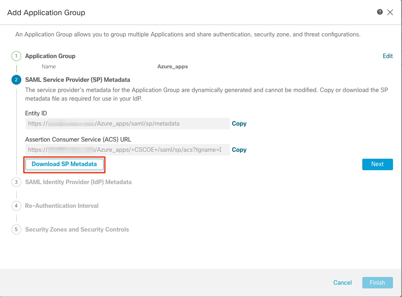Click the Finish button
The height and width of the screenshot is (297, 402).
pos(377,283)
